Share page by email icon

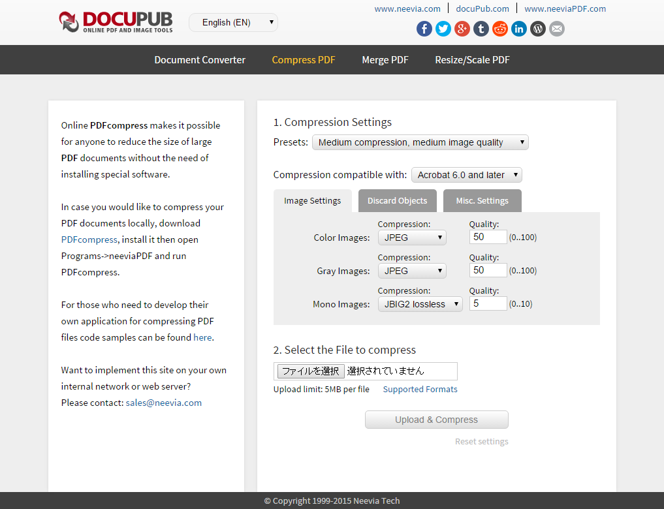pos(557,29)
